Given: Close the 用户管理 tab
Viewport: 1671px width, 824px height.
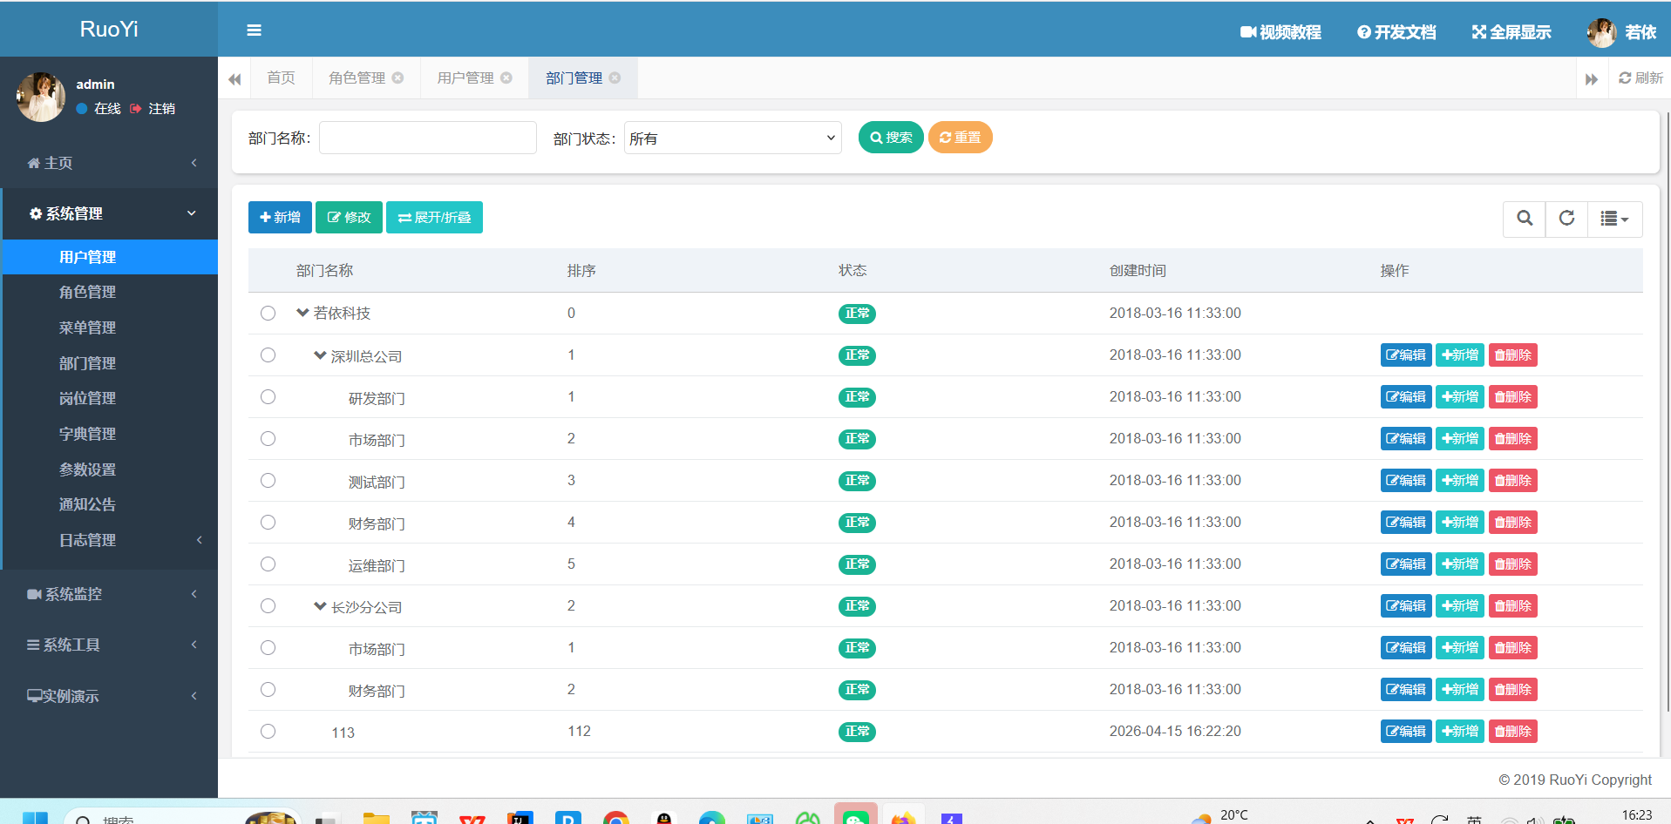Looking at the screenshot, I should pyautogui.click(x=506, y=78).
